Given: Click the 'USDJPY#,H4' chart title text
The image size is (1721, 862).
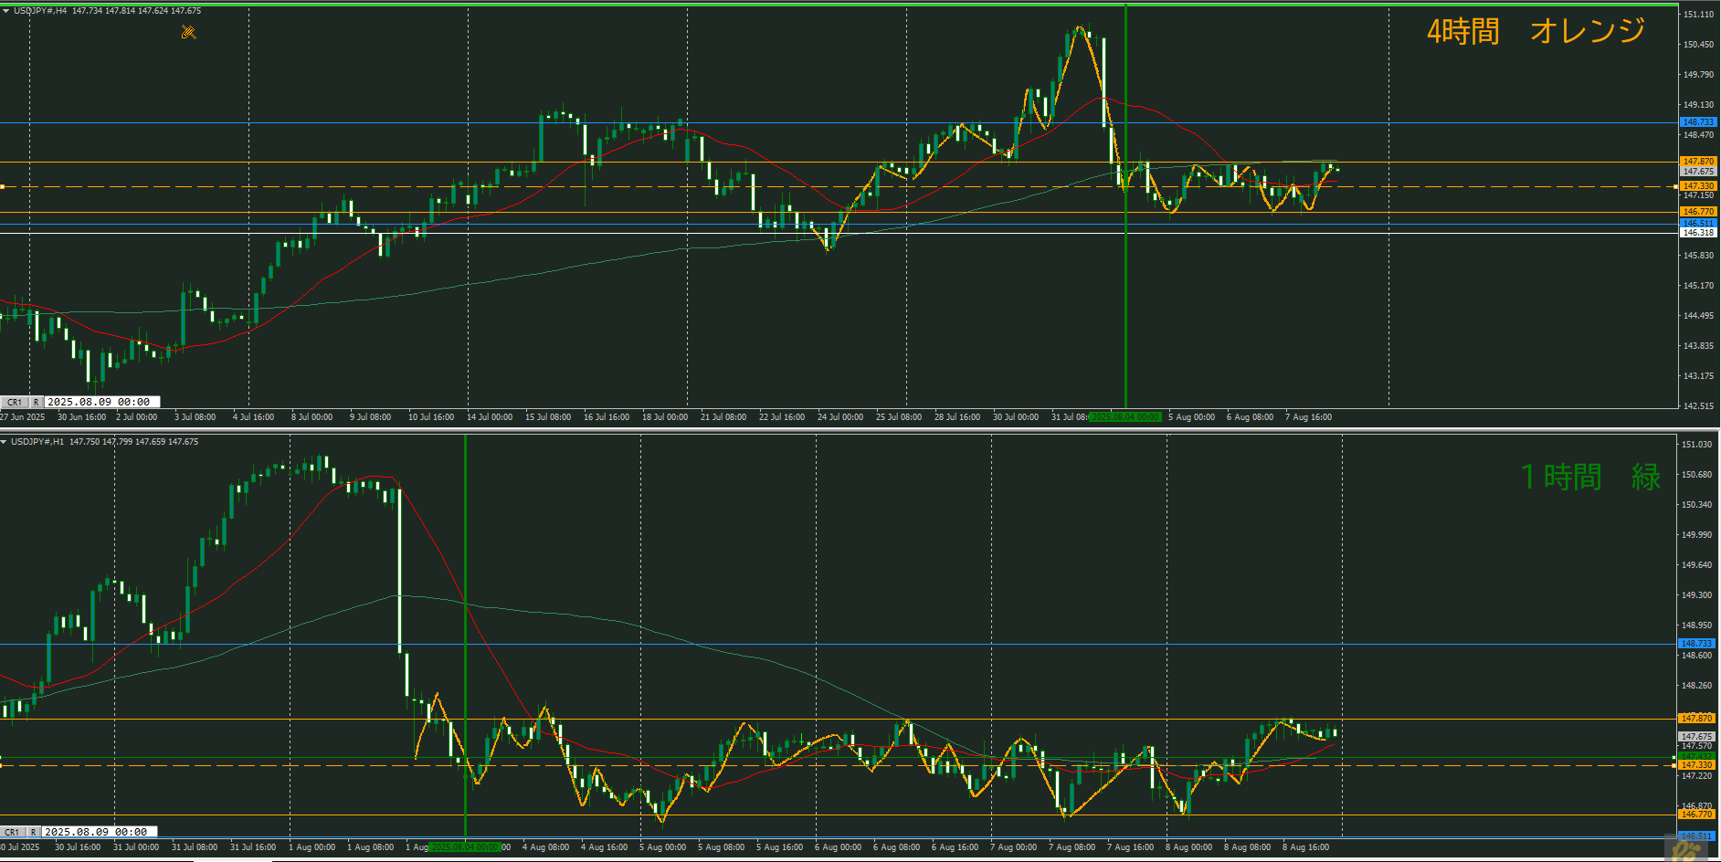Looking at the screenshot, I should pyautogui.click(x=40, y=11).
